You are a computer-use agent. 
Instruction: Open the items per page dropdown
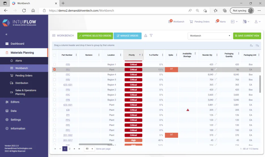(89, 149)
